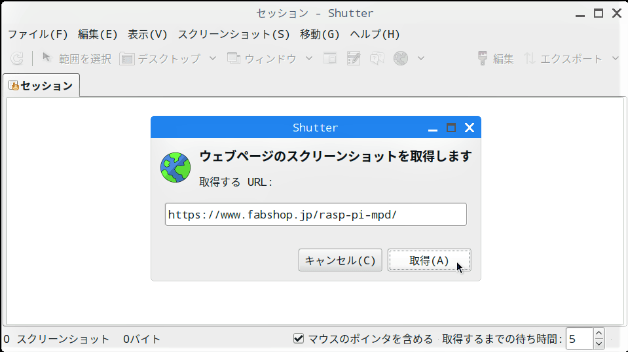Increase wait time with up arrow

pos(599,333)
